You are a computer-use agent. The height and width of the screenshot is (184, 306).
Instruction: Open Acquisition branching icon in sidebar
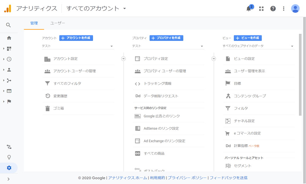9,80
